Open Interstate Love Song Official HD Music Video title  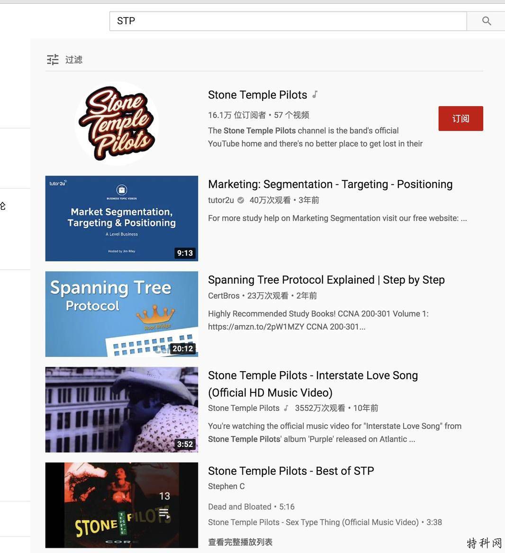pyautogui.click(x=313, y=384)
